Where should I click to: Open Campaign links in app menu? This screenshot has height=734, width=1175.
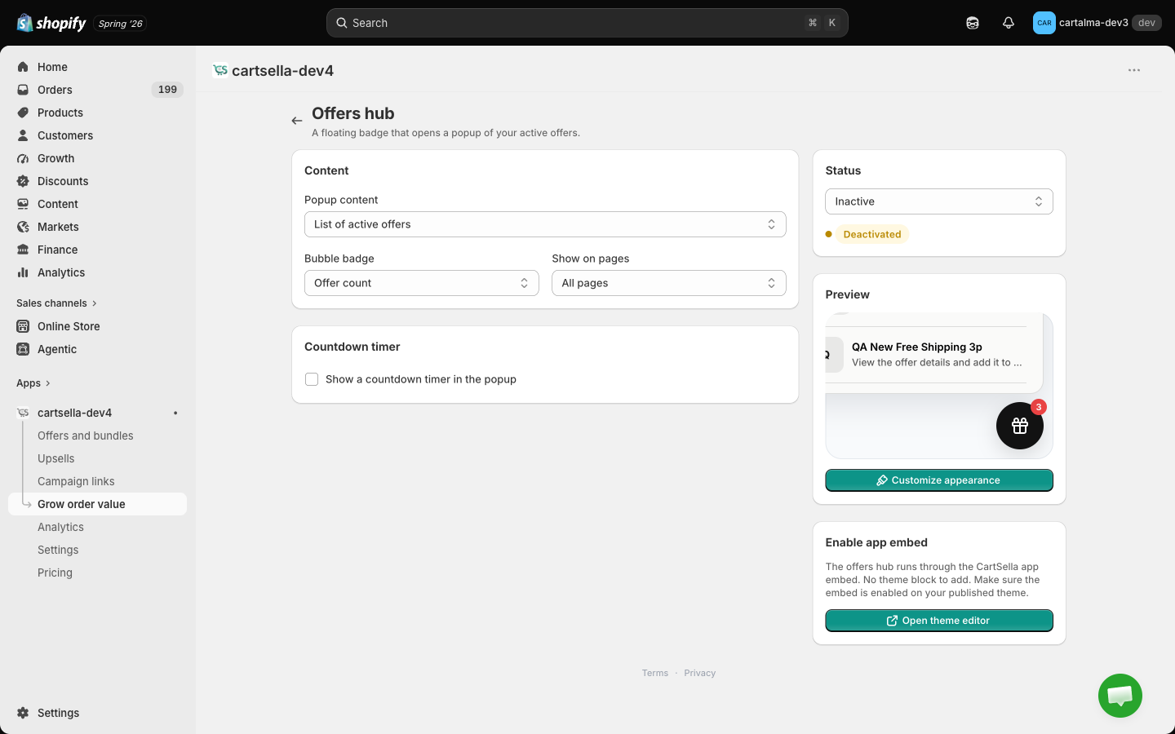point(76,481)
